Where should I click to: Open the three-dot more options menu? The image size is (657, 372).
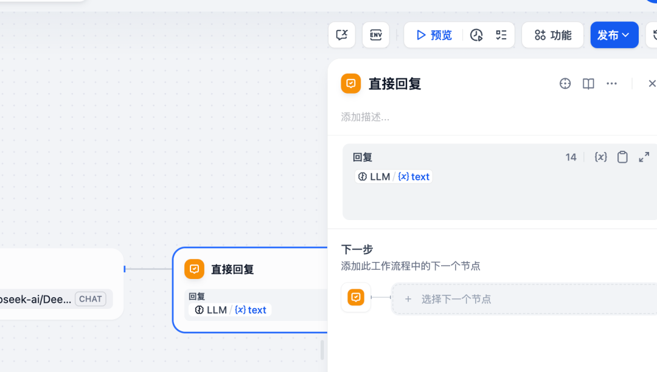[612, 83]
